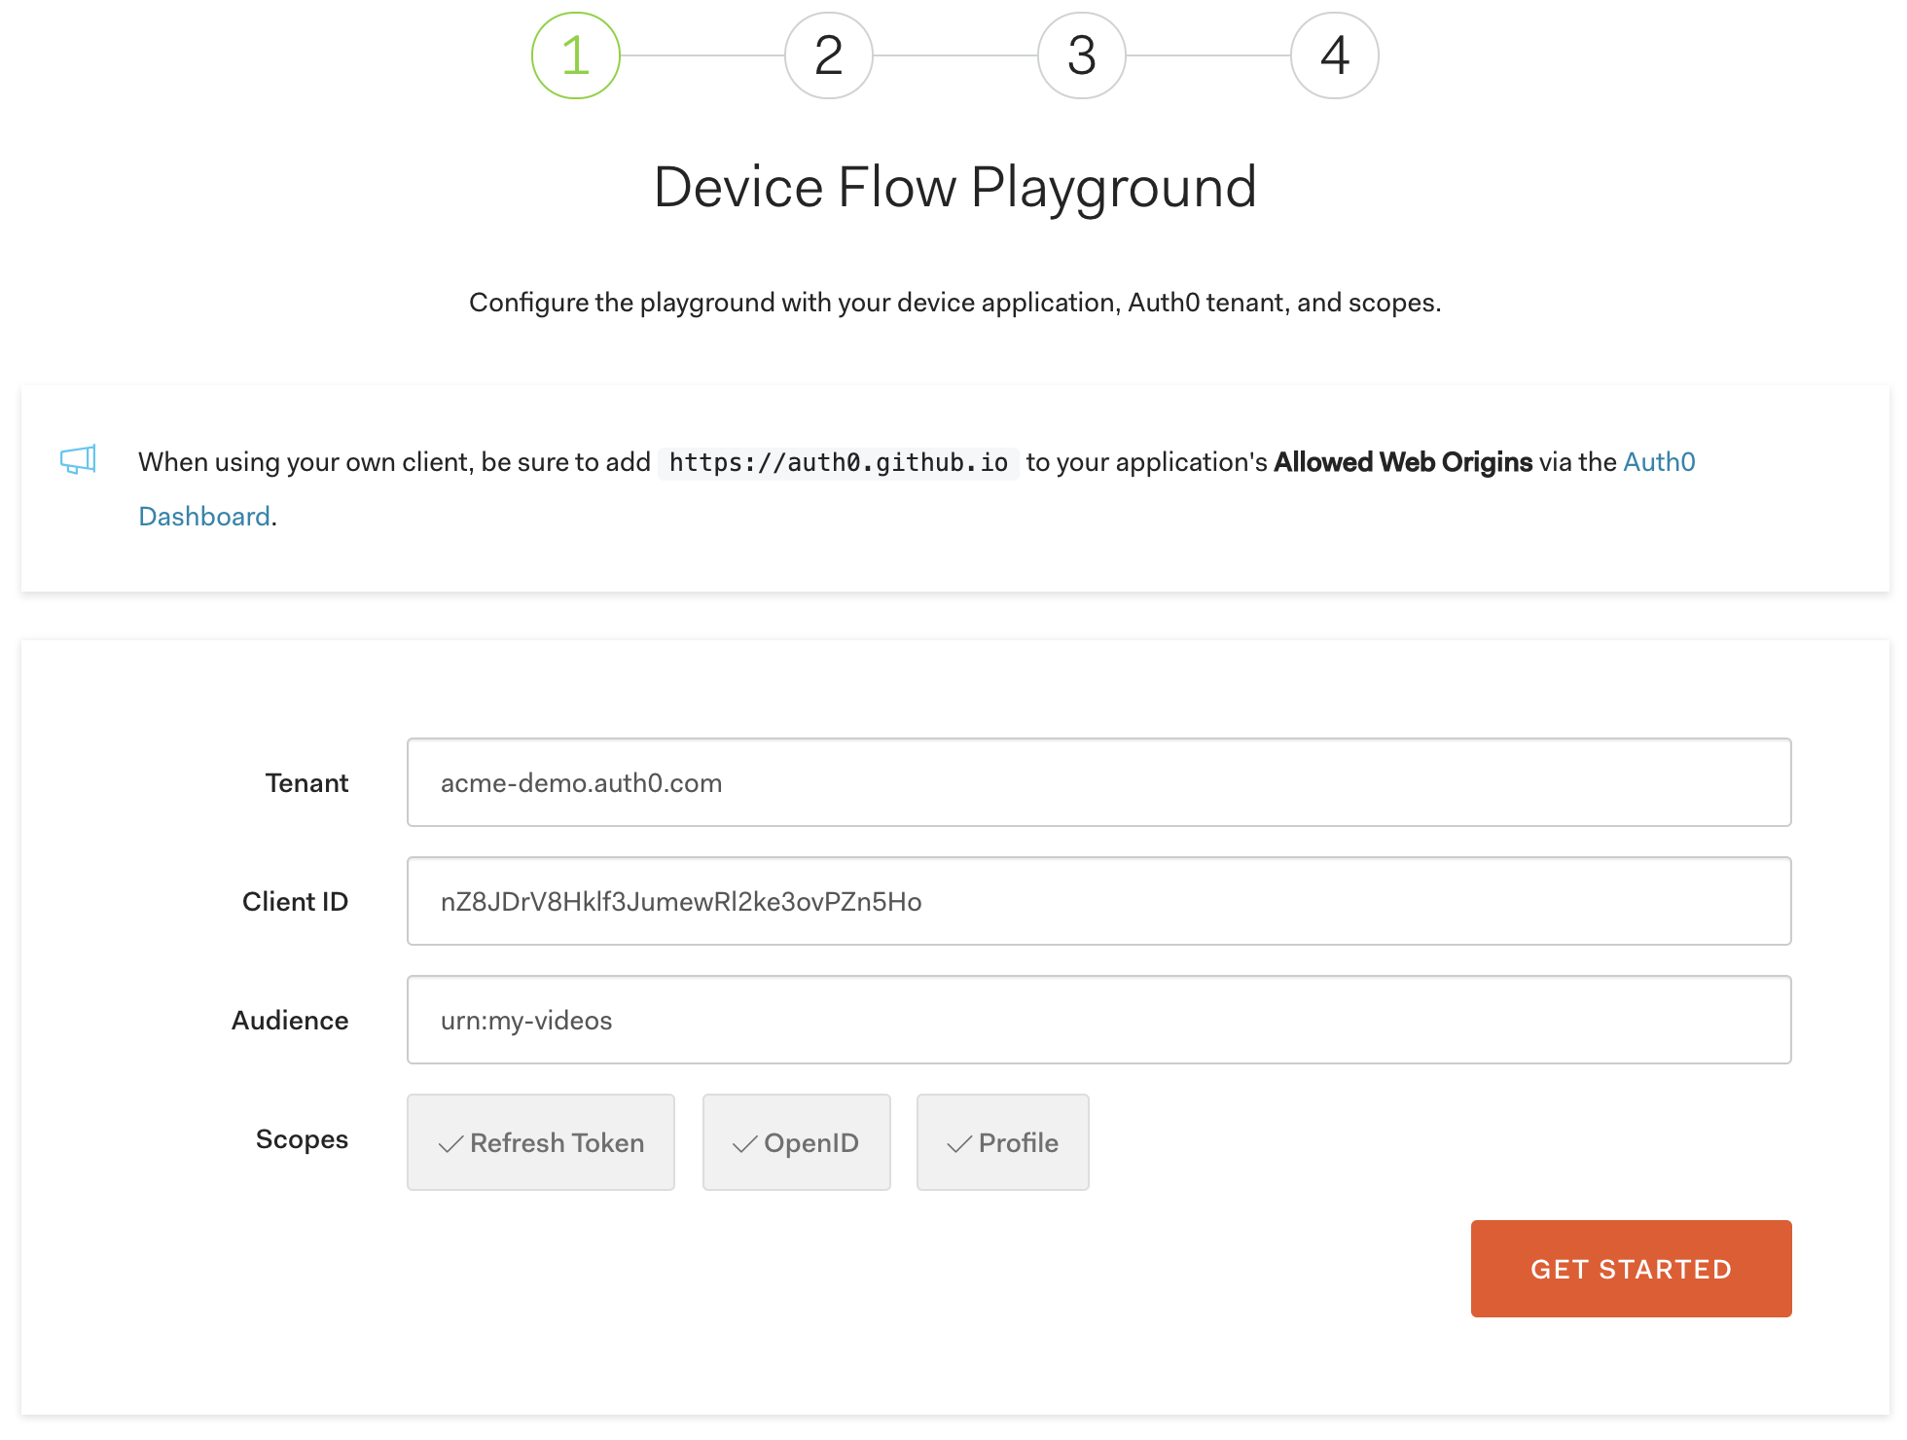Viewport: 1907px width, 1440px height.
Task: Jump to step 2 in the stepper
Action: [x=829, y=55]
